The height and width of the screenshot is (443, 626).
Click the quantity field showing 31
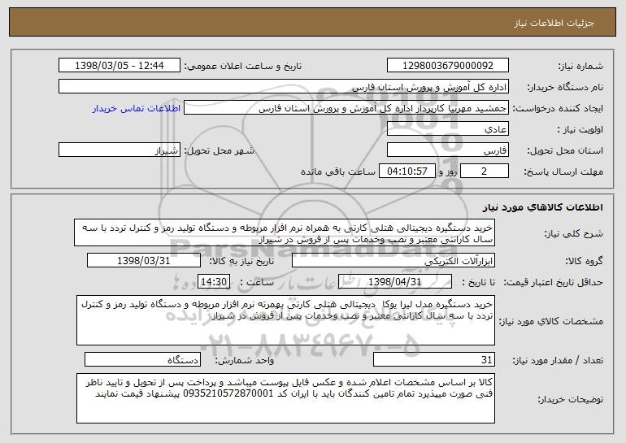(434, 359)
